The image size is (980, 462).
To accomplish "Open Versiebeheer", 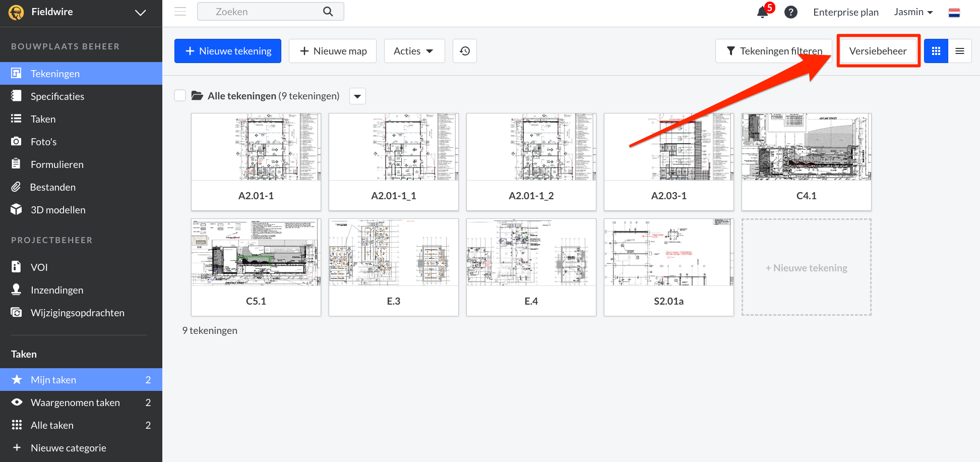I will pyautogui.click(x=878, y=51).
